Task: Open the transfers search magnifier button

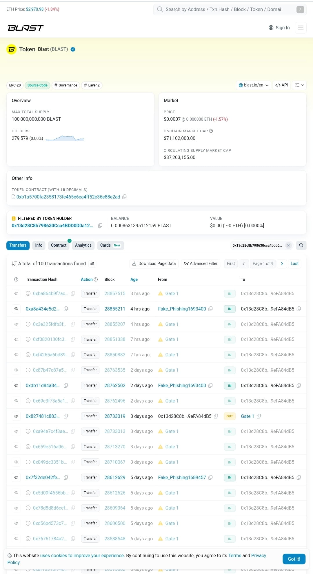Action: point(301,245)
